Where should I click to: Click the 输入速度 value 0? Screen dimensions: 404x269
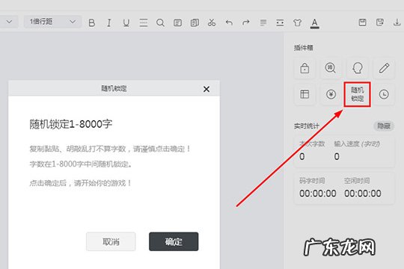coord(337,156)
